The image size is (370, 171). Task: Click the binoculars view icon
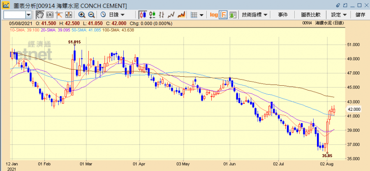click(x=50, y=15)
